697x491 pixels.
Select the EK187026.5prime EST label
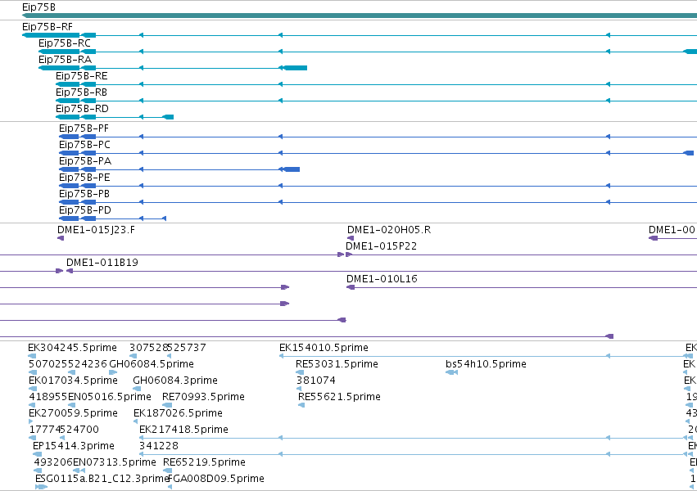pos(178,414)
